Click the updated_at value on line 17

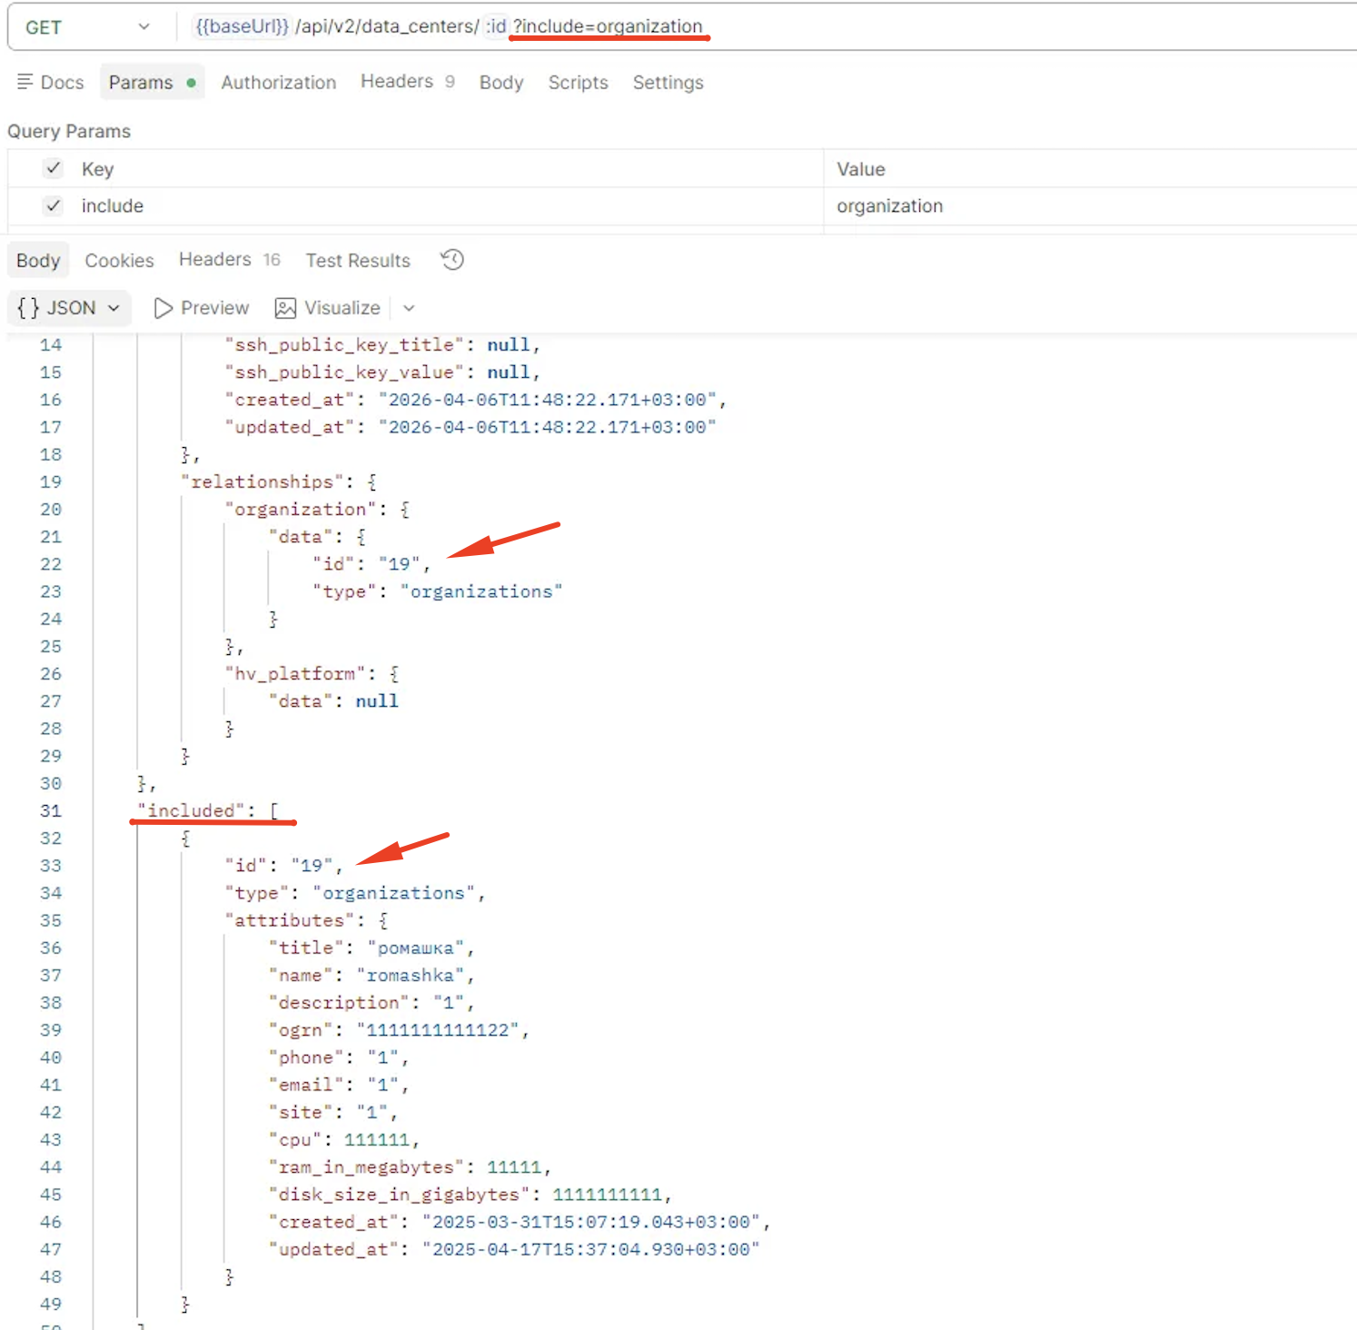tap(548, 427)
